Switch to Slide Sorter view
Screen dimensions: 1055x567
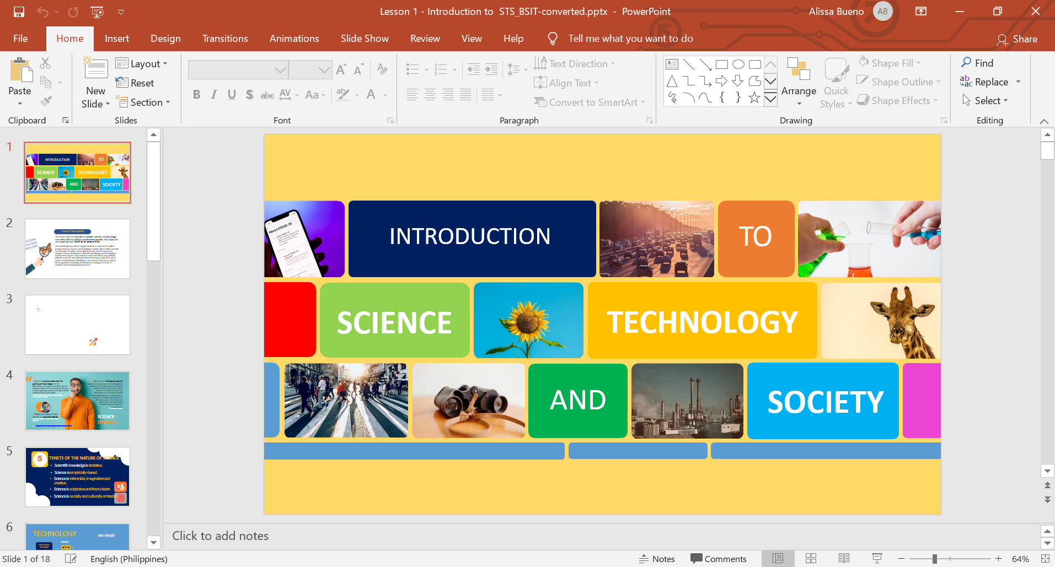click(x=811, y=559)
